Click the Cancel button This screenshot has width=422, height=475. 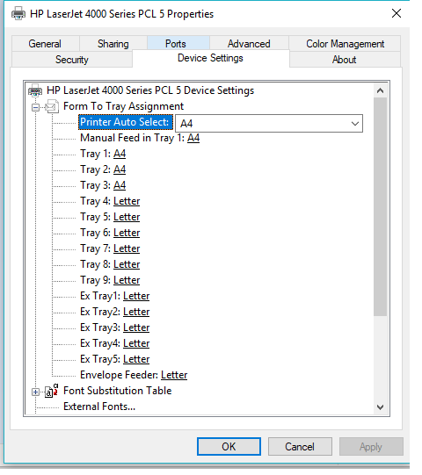point(300,446)
